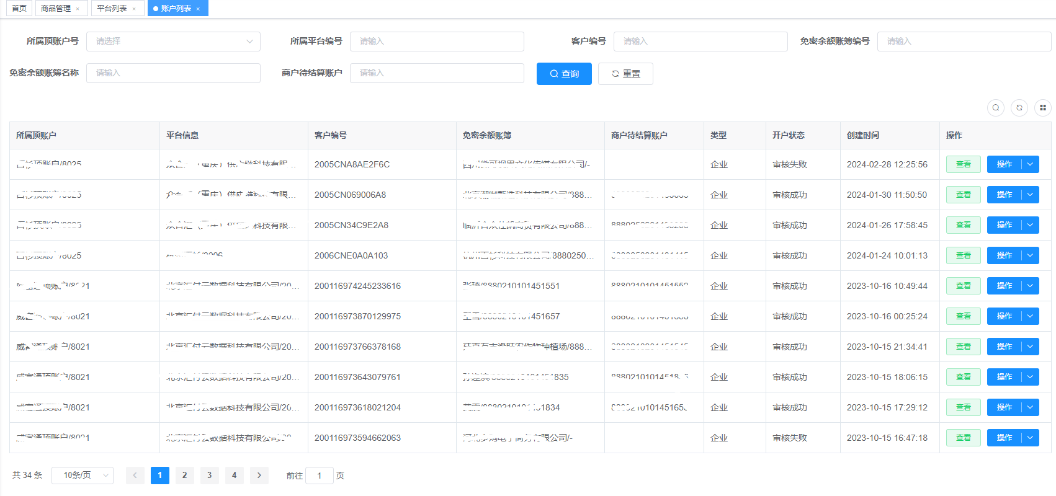Screen dimensions: 1056x496
Task: Click 企业 link in row 2005CN34C9E2A8
Action: tap(719, 225)
